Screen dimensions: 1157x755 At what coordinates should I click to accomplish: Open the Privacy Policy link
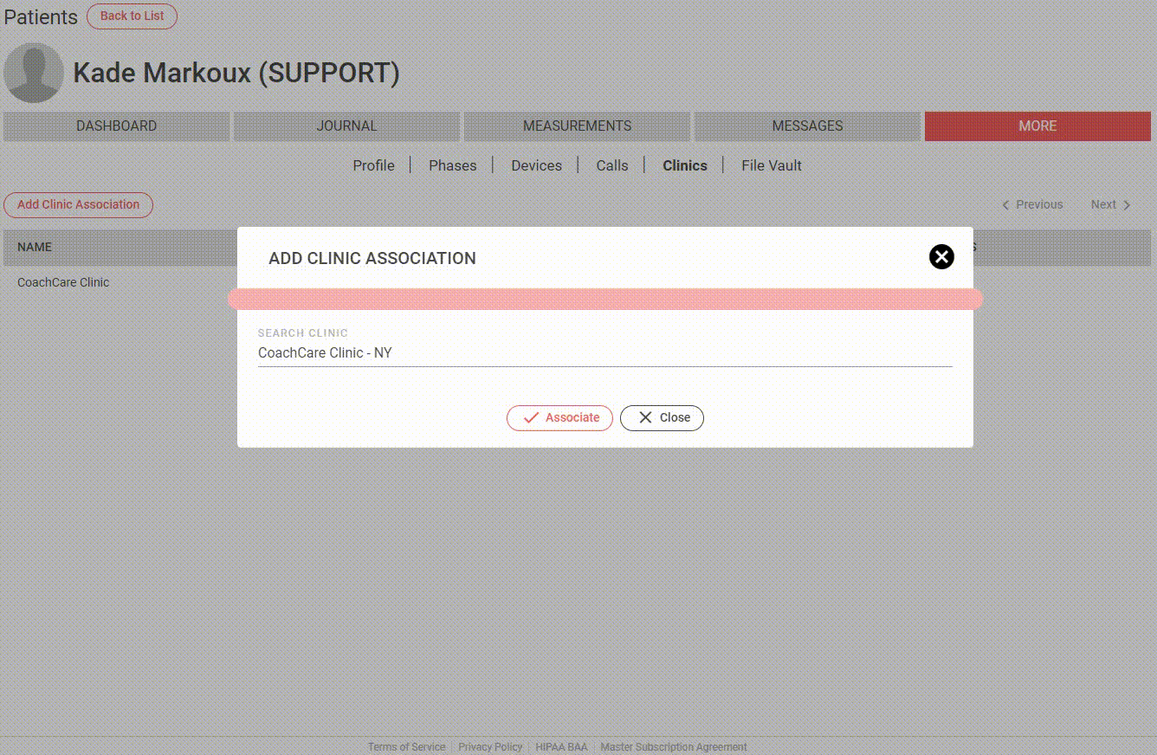490,747
